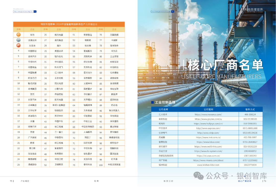Select the 中国生物制药 cell at rank 68
Screen dimensions: 276x187
pyautogui.click(x=88, y=127)
